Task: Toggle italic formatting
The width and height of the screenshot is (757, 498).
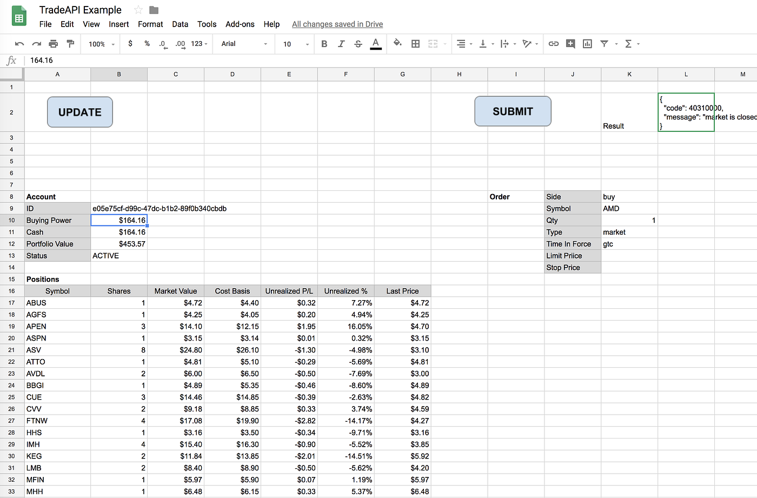Action: [341, 44]
